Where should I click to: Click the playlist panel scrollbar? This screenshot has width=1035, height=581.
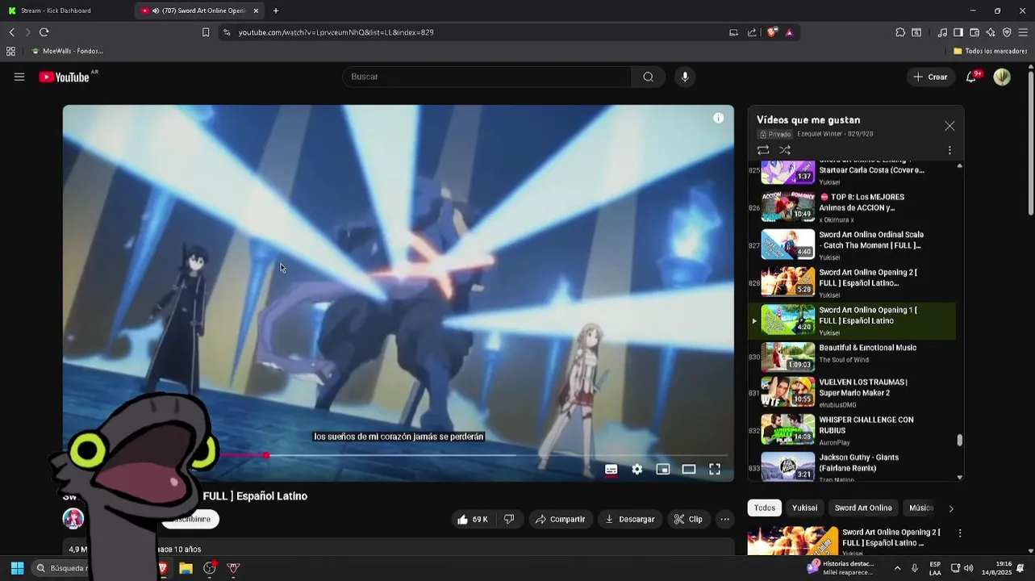[x=959, y=440]
